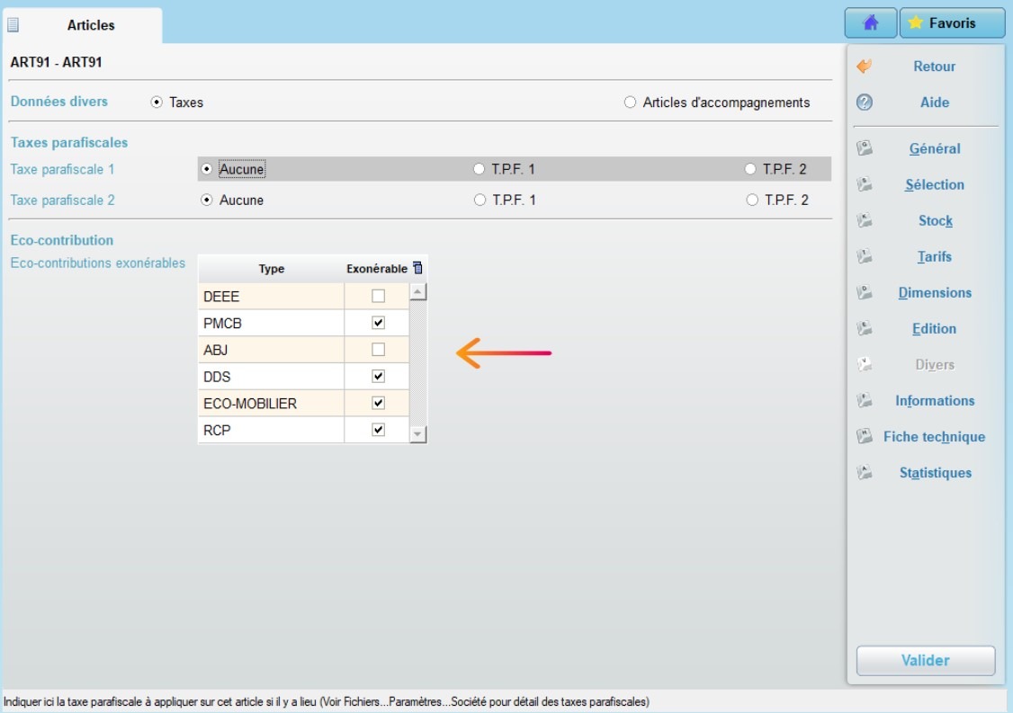Switch to the Articles tab
1013x713 pixels.
(90, 25)
